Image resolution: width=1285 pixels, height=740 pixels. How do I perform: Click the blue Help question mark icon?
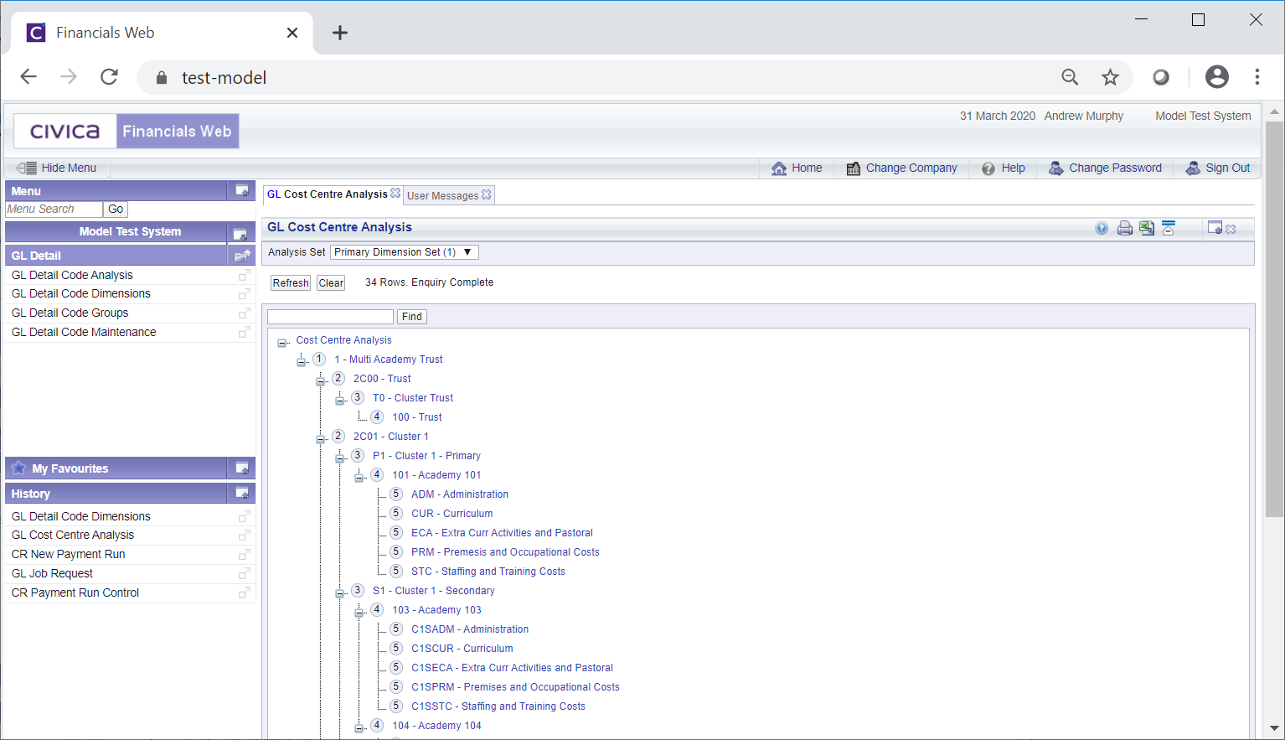(x=1102, y=228)
